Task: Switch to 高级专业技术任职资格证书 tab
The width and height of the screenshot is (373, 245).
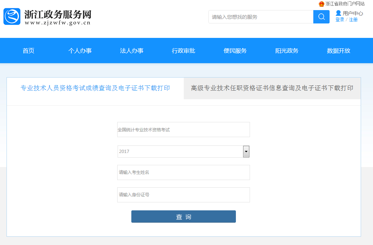Action: click(272, 88)
